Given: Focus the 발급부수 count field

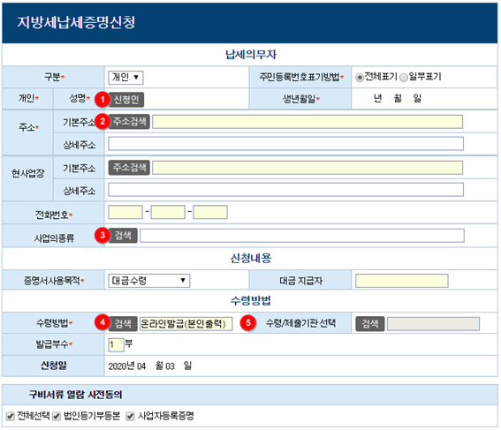Looking at the screenshot, I should coord(116,344).
